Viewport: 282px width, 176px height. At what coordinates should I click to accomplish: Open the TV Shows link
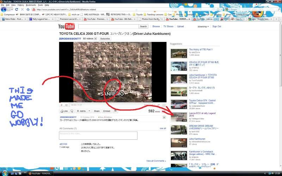point(168,26)
